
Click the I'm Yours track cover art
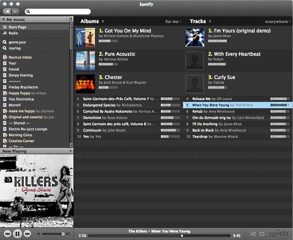coord(195,37)
